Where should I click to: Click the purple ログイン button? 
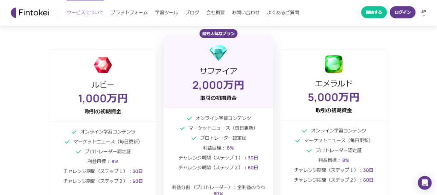tap(402, 12)
